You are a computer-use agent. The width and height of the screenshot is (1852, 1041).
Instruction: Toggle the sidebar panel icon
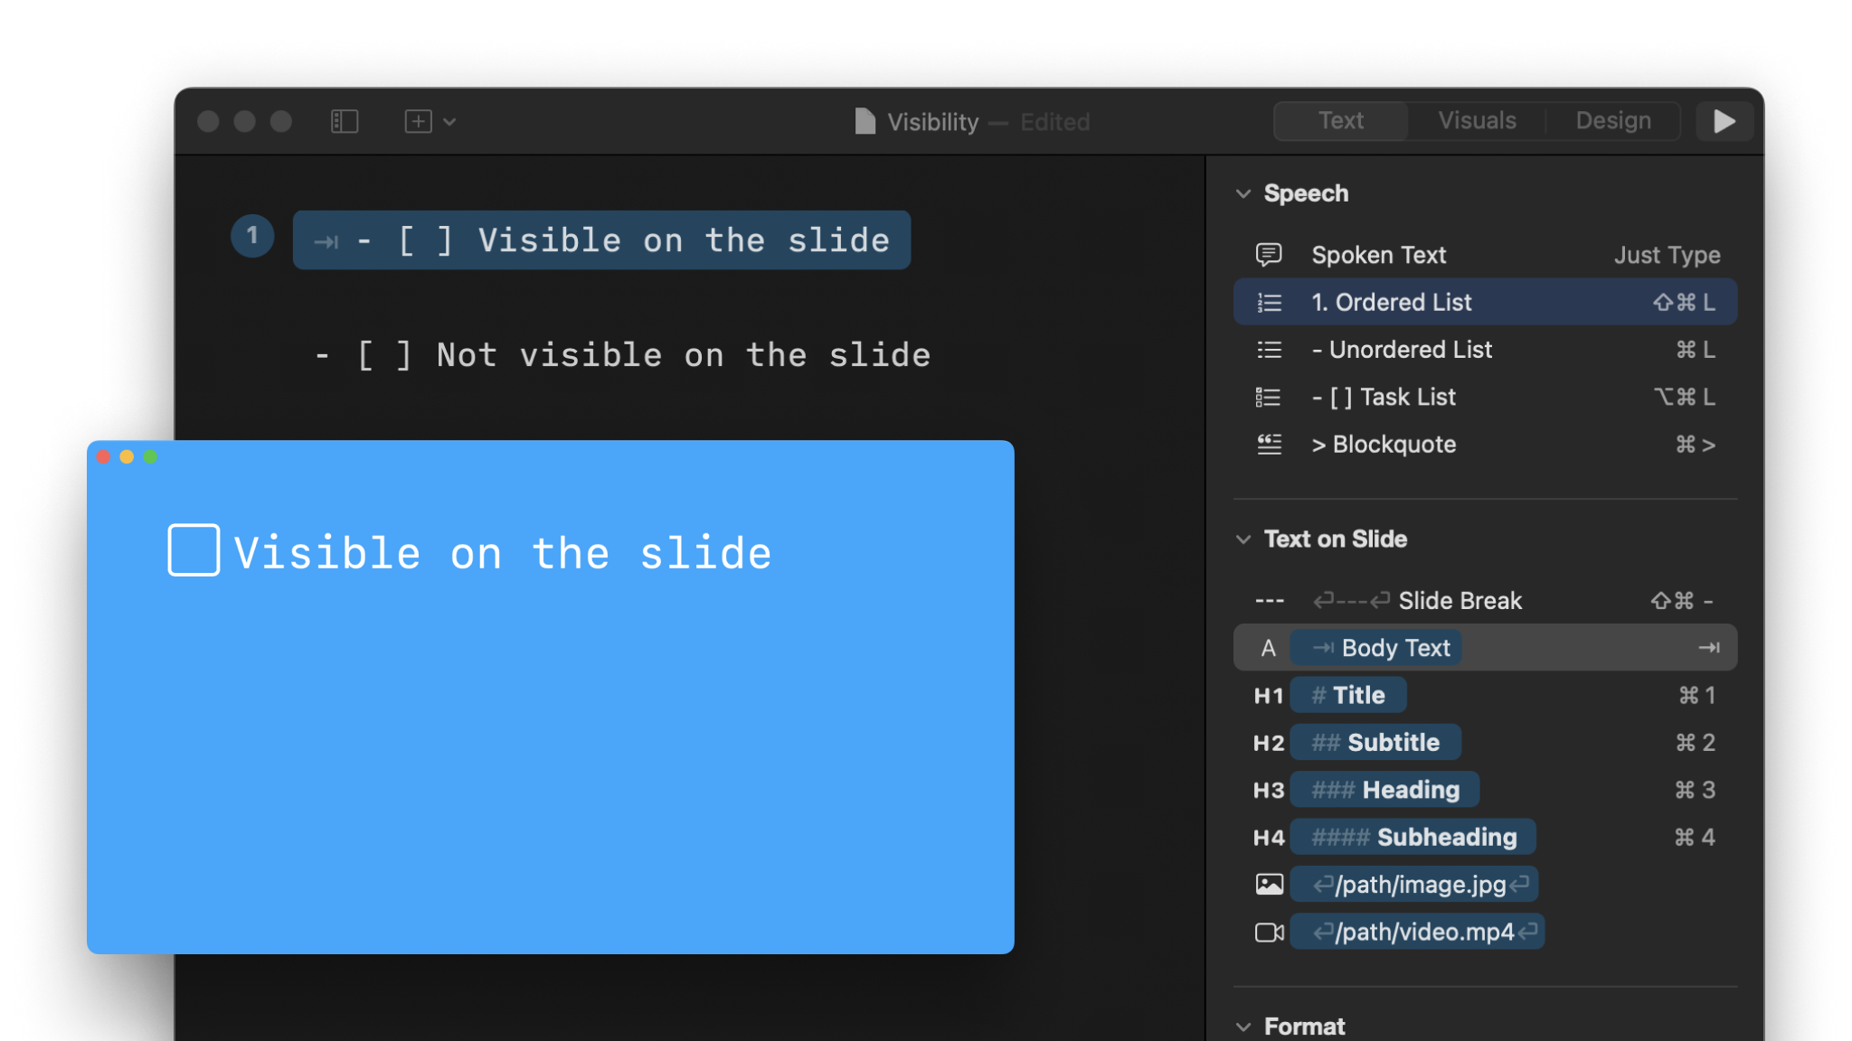point(345,121)
